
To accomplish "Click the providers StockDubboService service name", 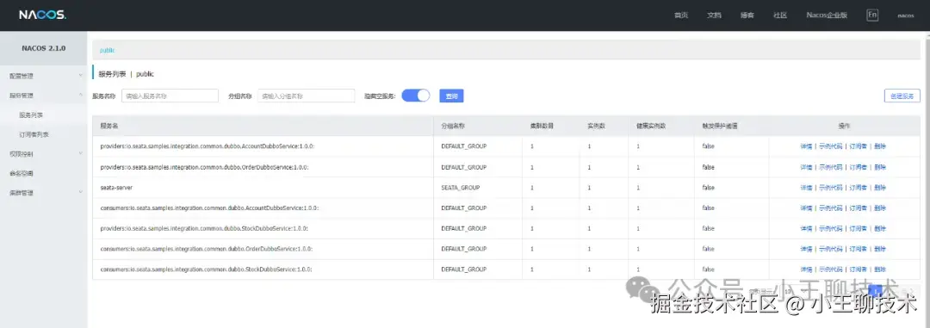I will pos(204,228).
